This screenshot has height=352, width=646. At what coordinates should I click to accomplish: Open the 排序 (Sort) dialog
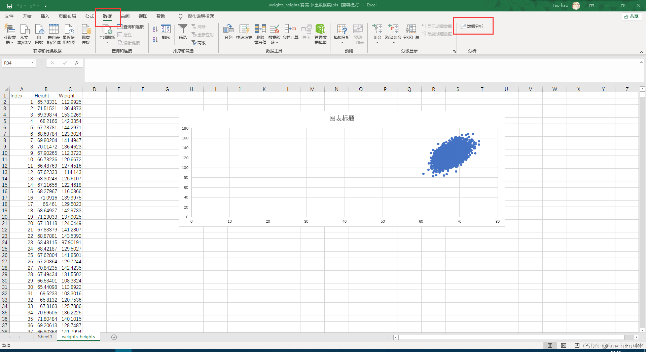pyautogui.click(x=166, y=32)
